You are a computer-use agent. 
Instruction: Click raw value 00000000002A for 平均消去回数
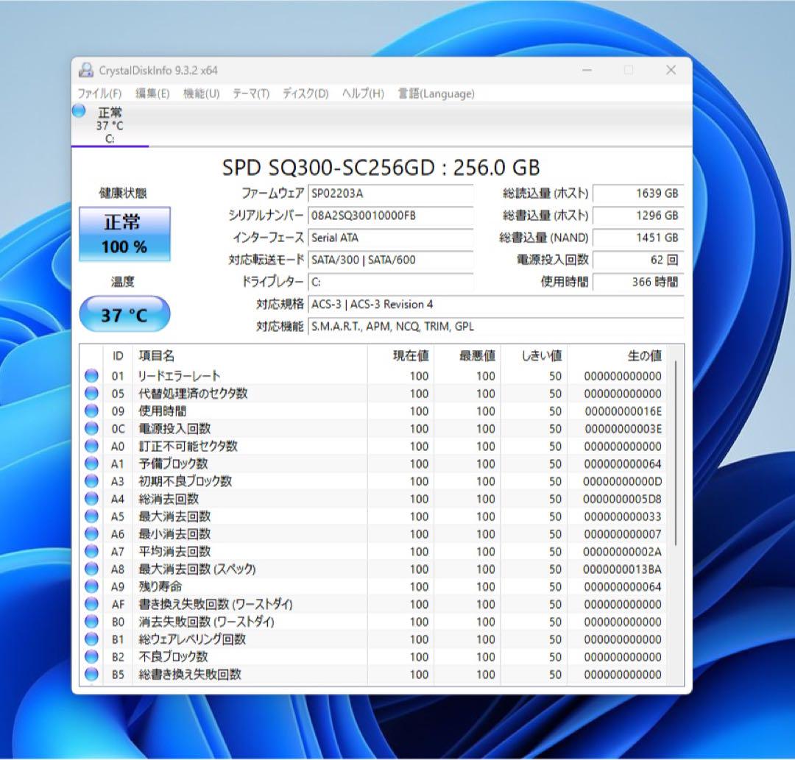623,552
